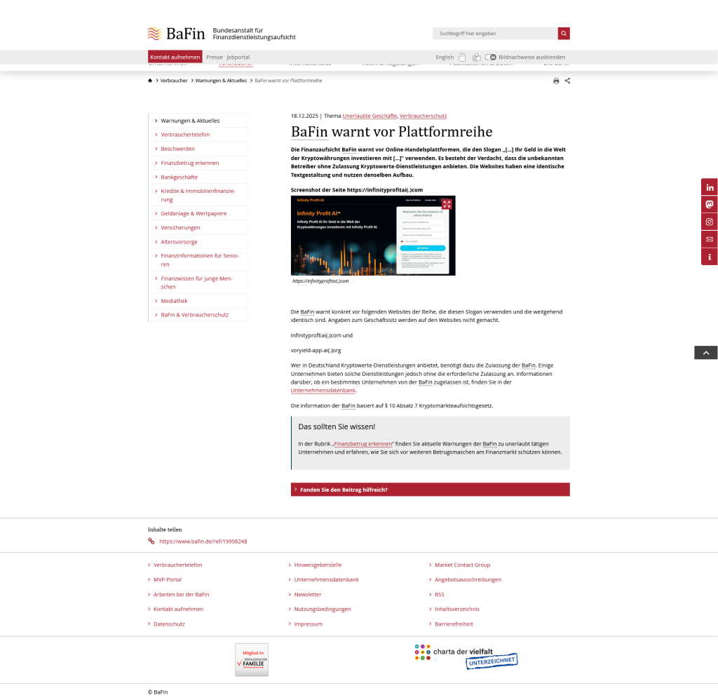Click the bafin.de/ref/19998248 share URL
Screen dimensions: 718x700
point(203,541)
